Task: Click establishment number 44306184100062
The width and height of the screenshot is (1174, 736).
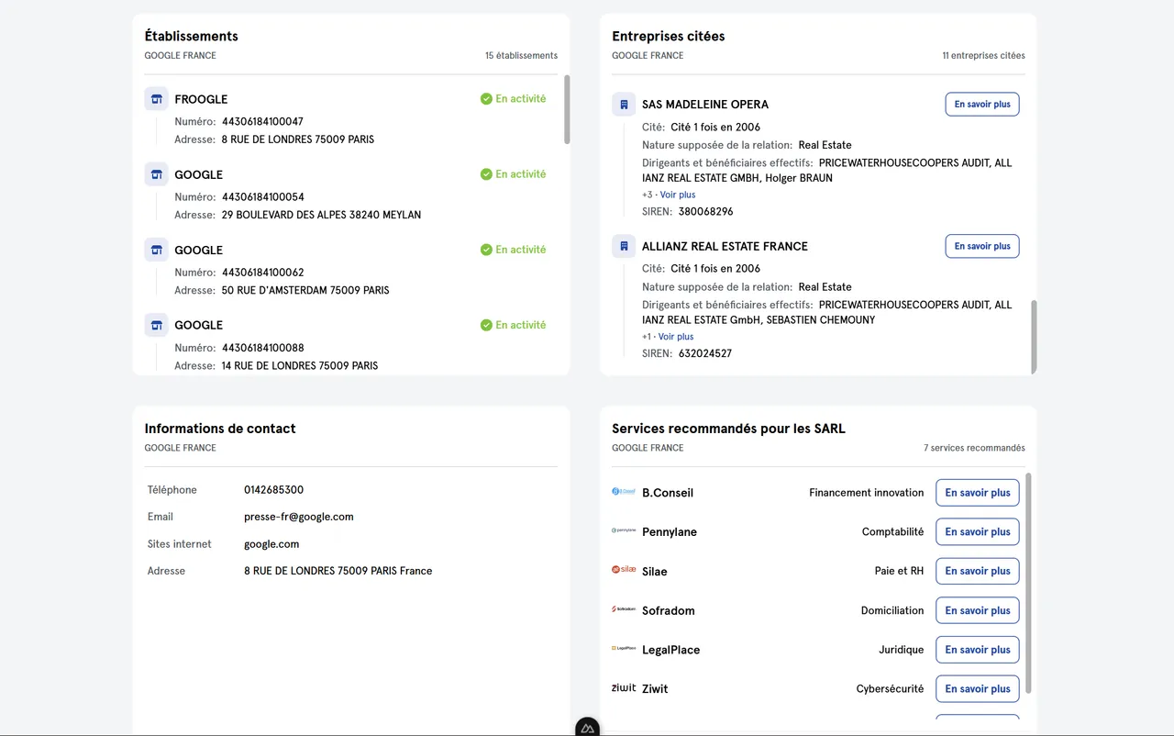Action: [262, 272]
